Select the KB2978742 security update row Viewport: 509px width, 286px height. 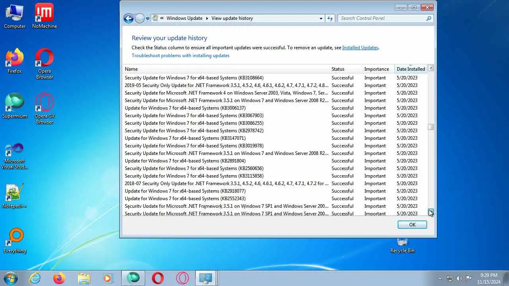275,131
